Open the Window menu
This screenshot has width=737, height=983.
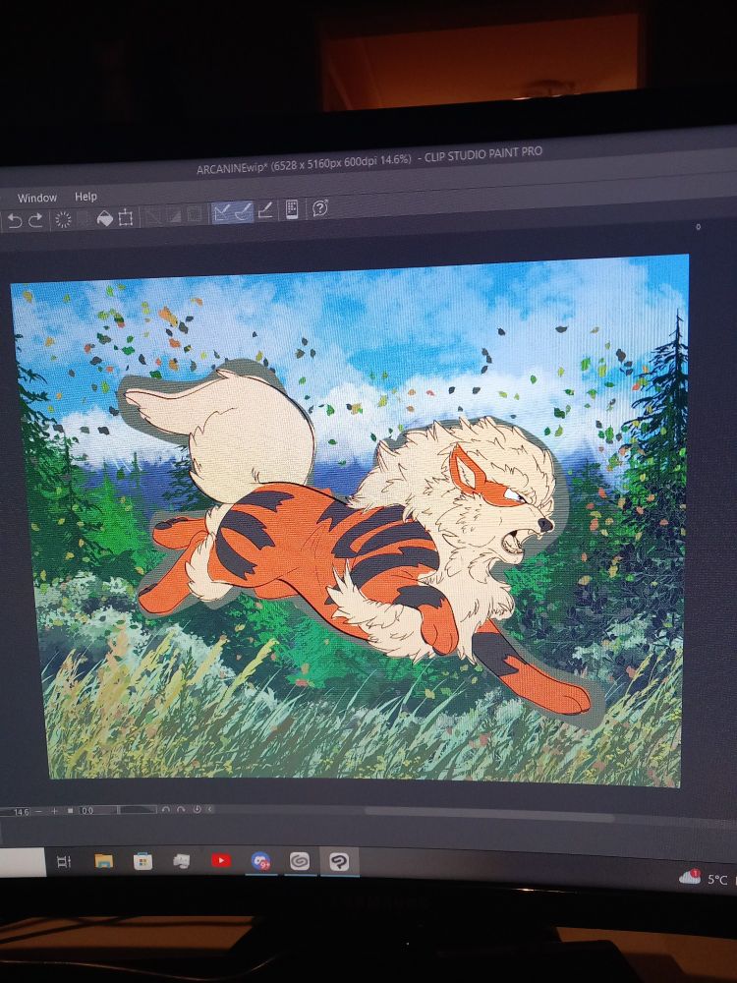[37, 199]
